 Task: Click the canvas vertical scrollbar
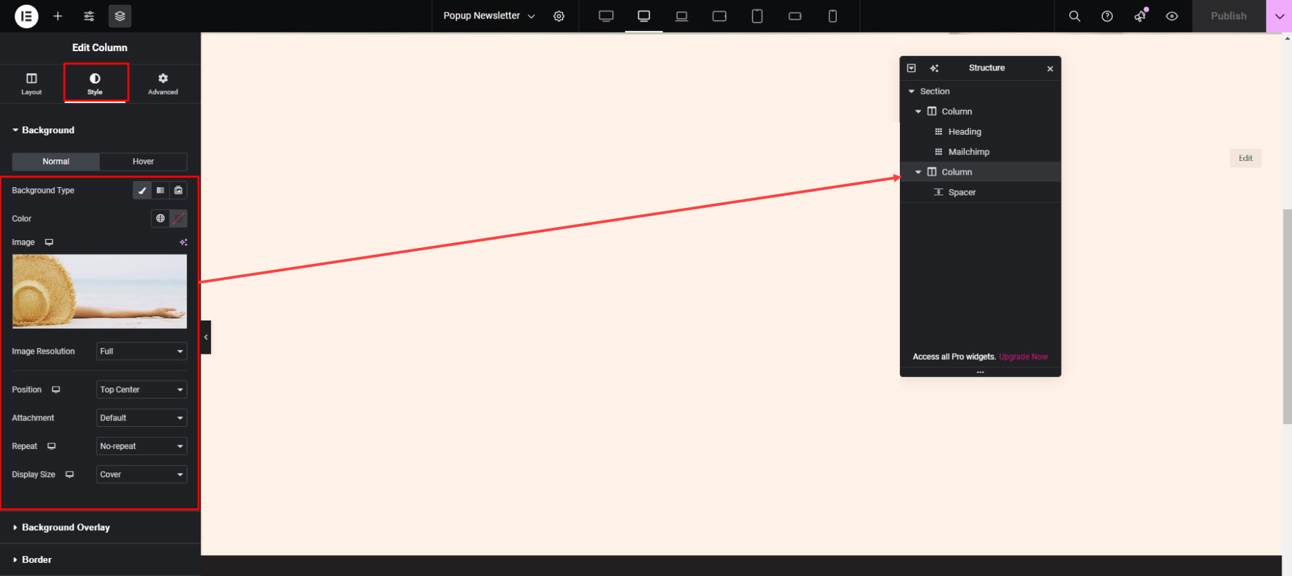point(1287,316)
